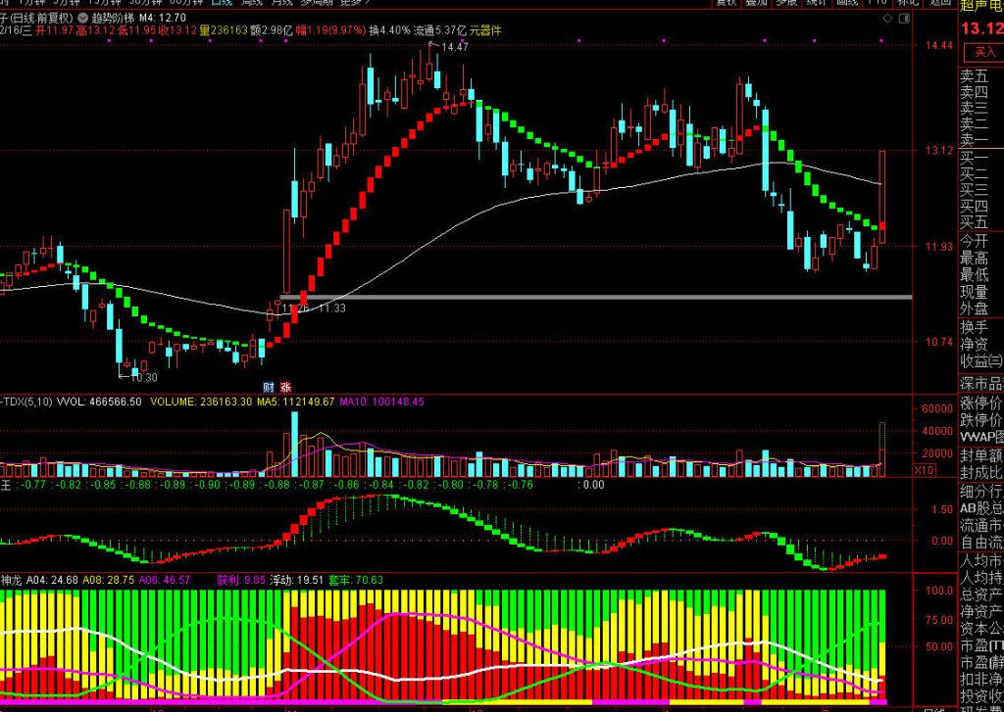
Task: Select the 卖五 order book row
Action: coord(973,75)
